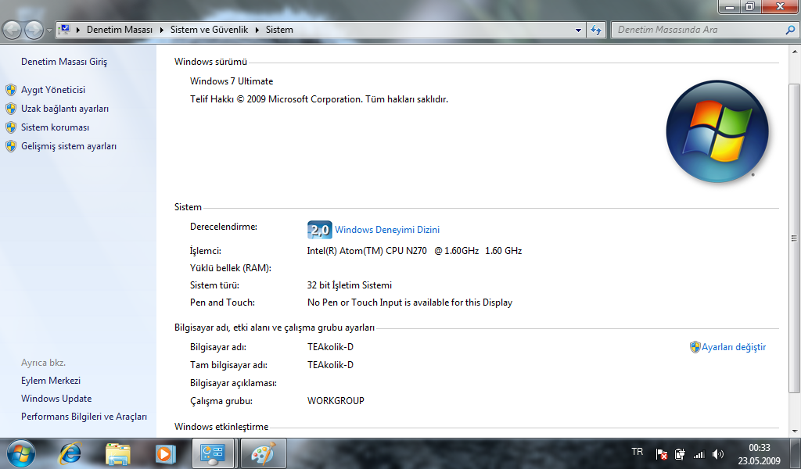Click the shield icon beside Aygıt Yöneticisi
801x469 pixels.
(11, 91)
